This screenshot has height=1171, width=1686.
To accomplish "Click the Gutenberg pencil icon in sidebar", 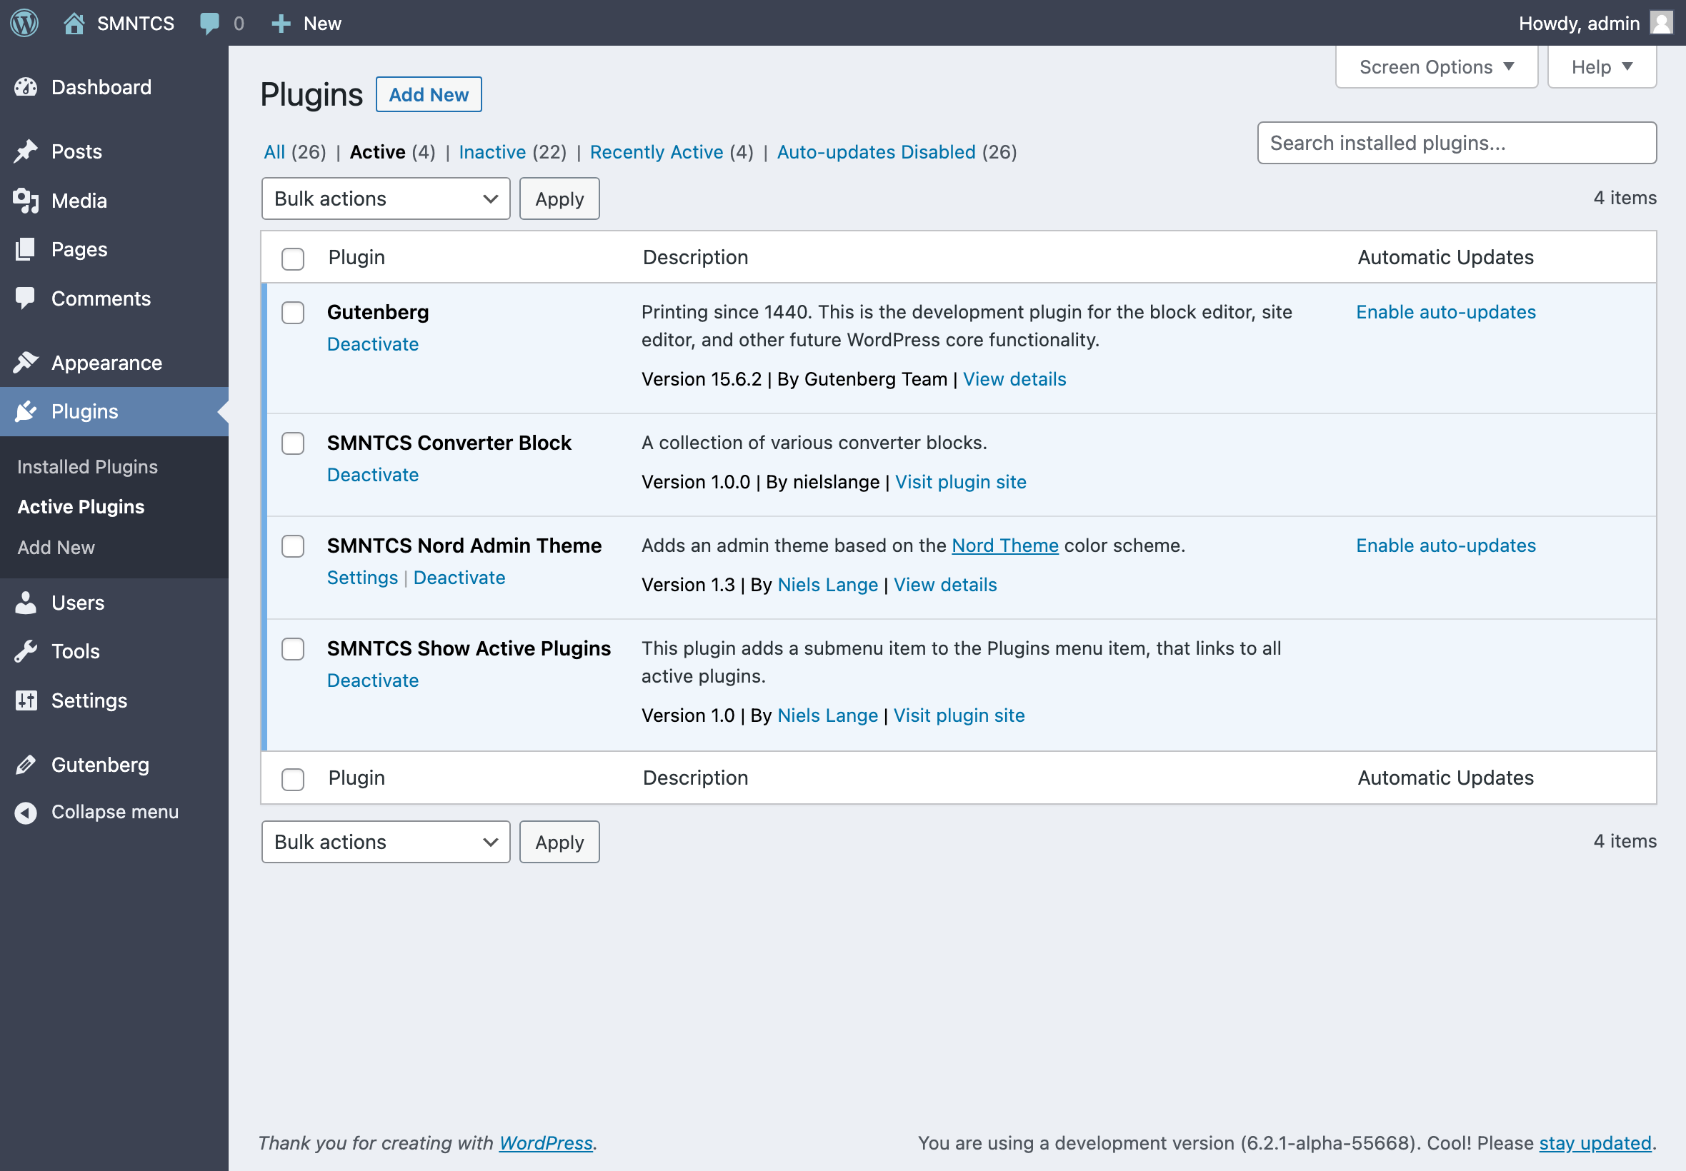I will click(26, 765).
